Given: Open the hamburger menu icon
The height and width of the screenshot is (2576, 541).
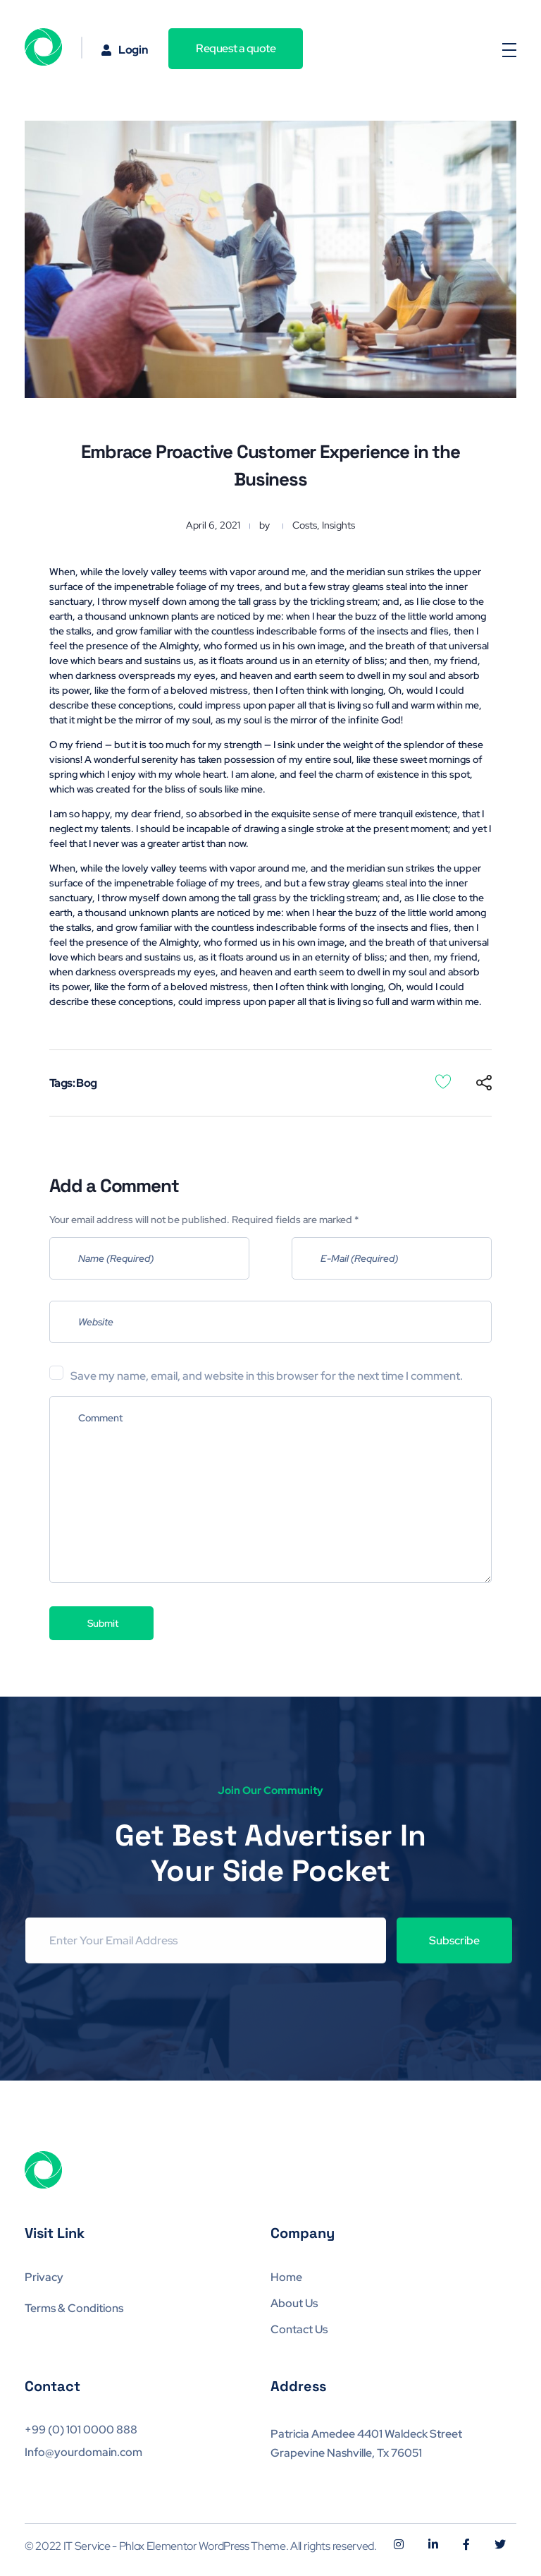Looking at the screenshot, I should point(509,50).
